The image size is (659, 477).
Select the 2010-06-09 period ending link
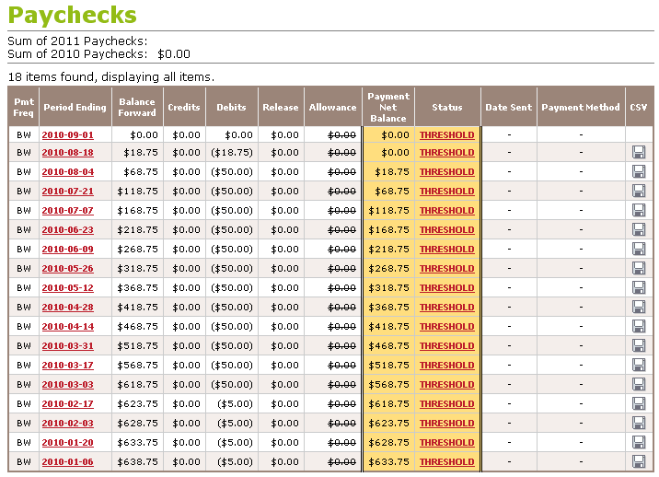coord(67,250)
